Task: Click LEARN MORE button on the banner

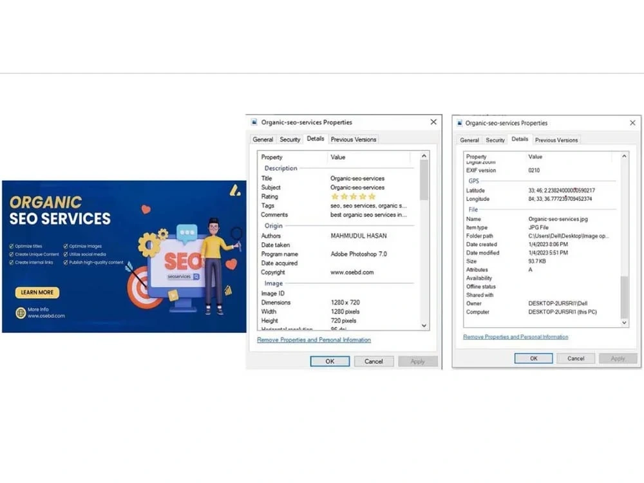Action: point(37,292)
